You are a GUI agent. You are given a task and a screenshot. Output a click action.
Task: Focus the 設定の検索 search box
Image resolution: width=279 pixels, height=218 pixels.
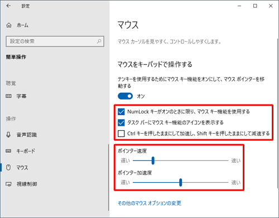55,41
